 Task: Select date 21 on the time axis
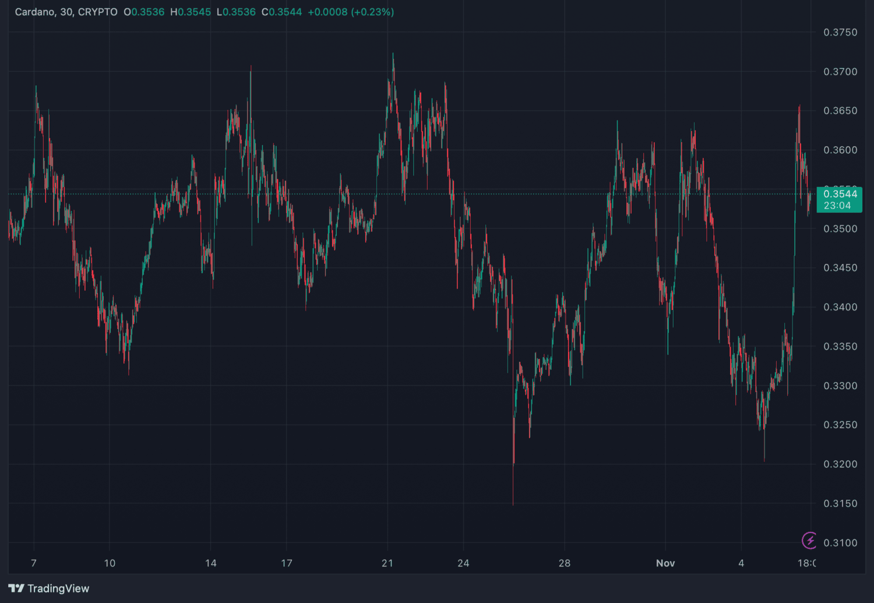coord(387,563)
